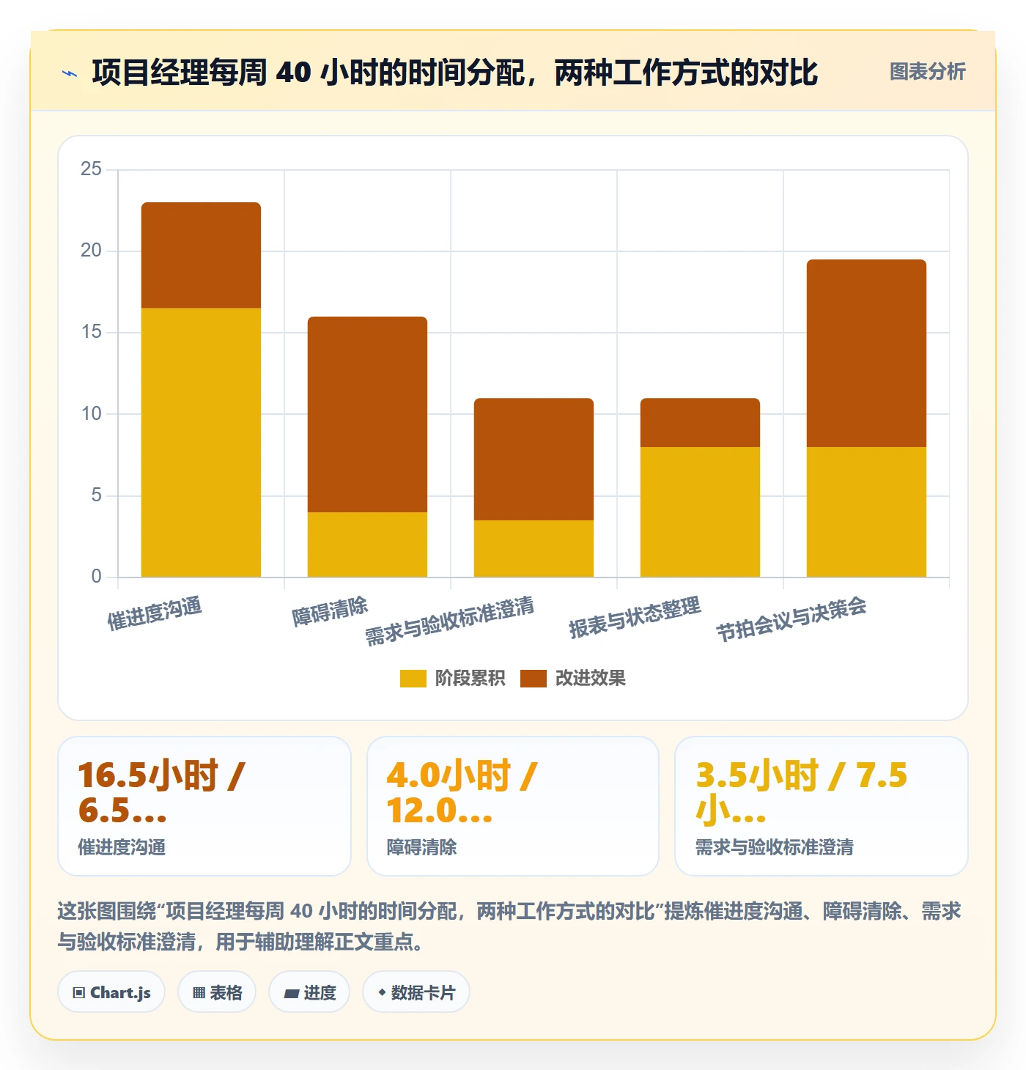
Task: Click the 0 tick on the y-axis
Action: (97, 577)
